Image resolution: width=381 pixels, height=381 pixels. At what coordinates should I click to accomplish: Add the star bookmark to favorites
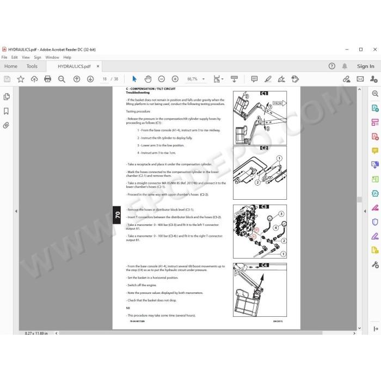click(x=21, y=79)
